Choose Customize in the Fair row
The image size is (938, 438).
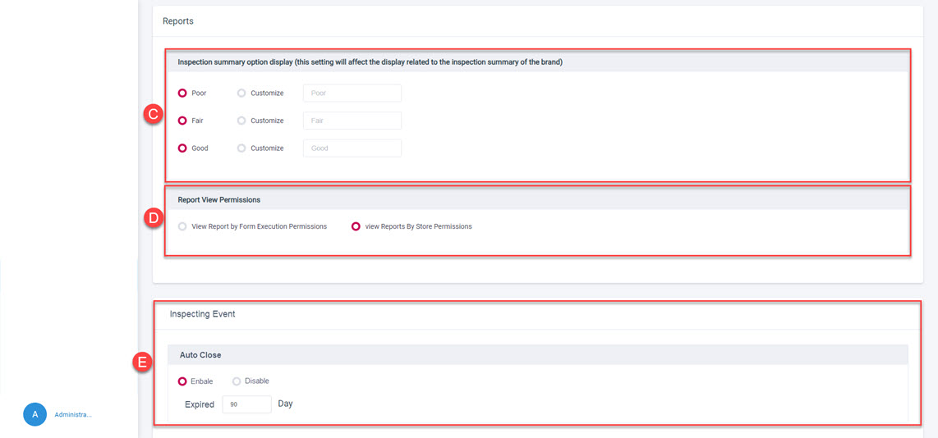click(x=241, y=121)
